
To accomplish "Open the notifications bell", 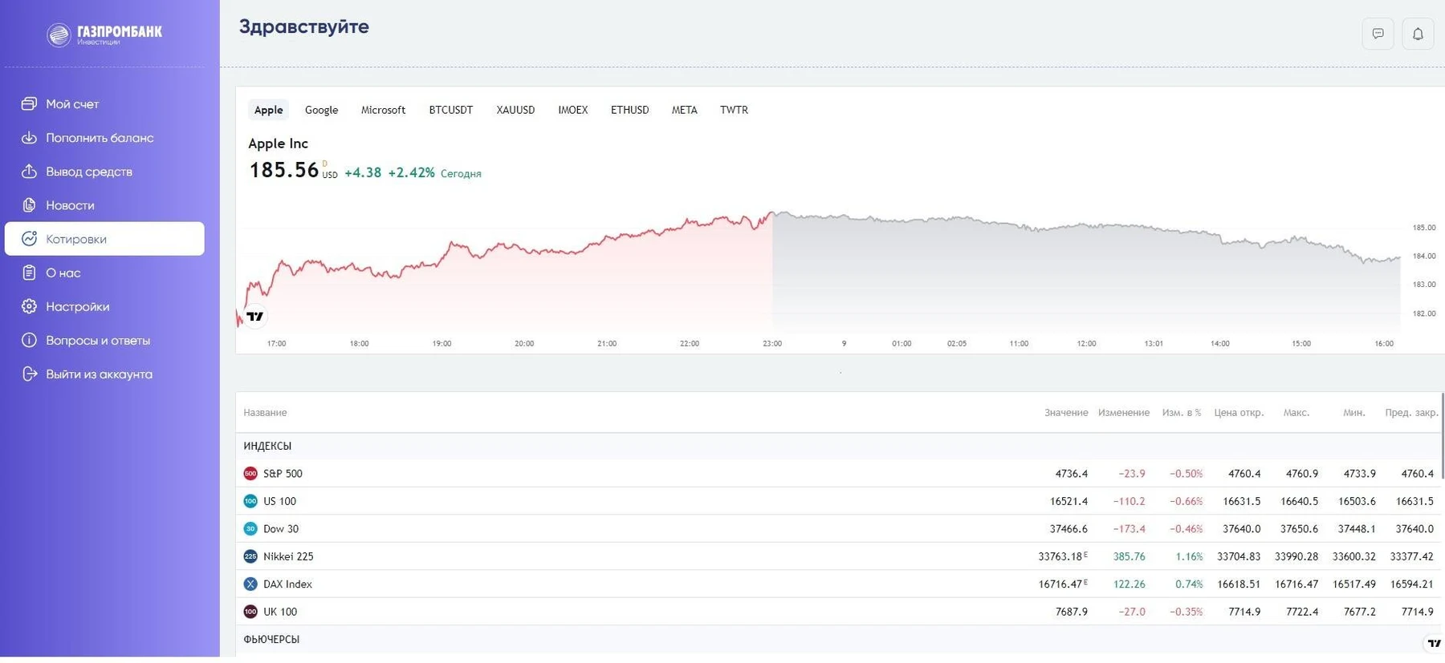I will pyautogui.click(x=1418, y=34).
